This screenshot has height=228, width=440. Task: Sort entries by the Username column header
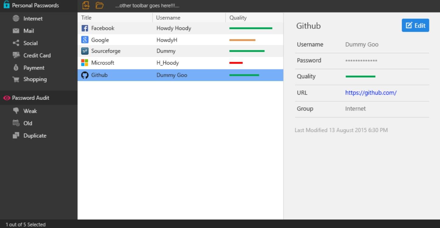(168, 18)
